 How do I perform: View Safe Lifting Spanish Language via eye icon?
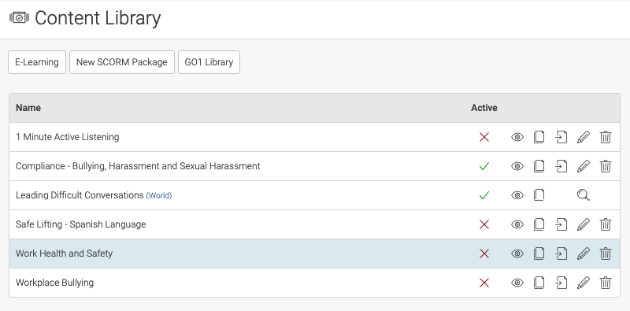click(x=517, y=224)
